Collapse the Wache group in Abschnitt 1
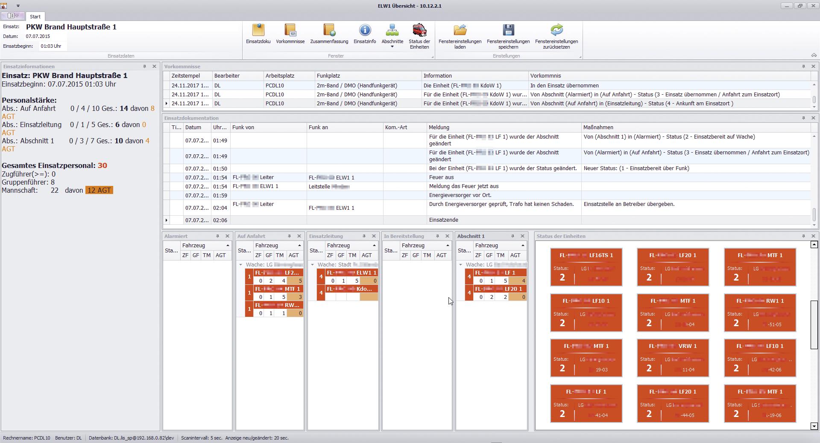This screenshot has width=820, height=443. click(x=460, y=265)
